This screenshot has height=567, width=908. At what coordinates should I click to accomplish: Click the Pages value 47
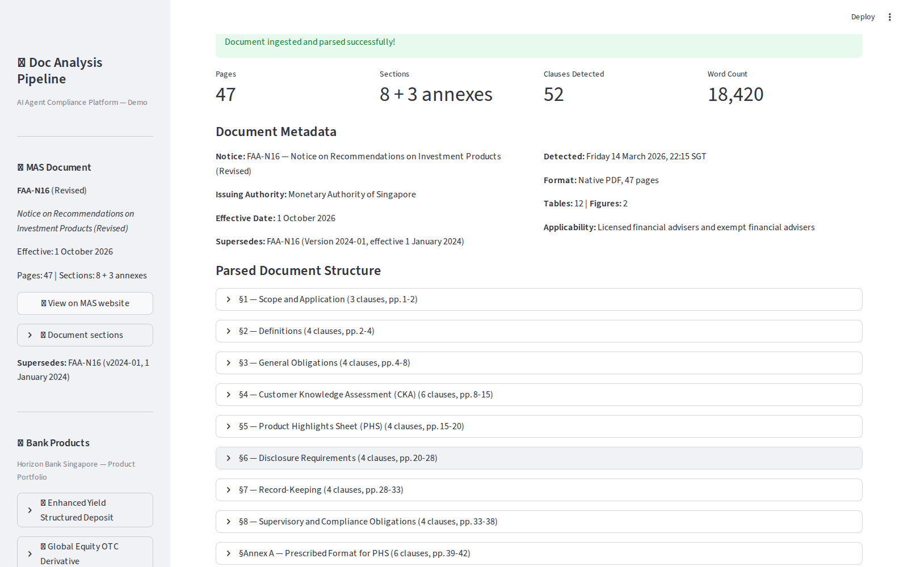[226, 94]
